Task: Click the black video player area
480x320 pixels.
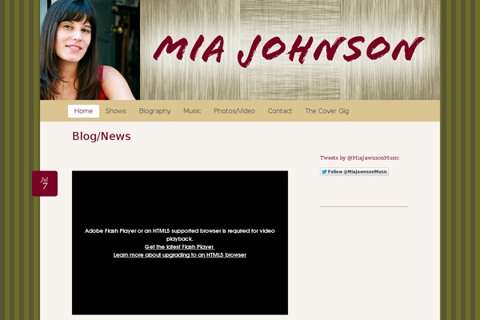Action: click(x=180, y=242)
